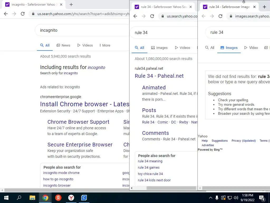270x203 pixels.
Task: Open Videos tab in incagnito search results
Action: click(x=85, y=45)
